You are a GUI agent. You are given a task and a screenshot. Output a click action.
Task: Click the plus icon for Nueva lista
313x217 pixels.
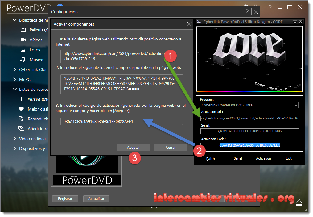coord(21,99)
